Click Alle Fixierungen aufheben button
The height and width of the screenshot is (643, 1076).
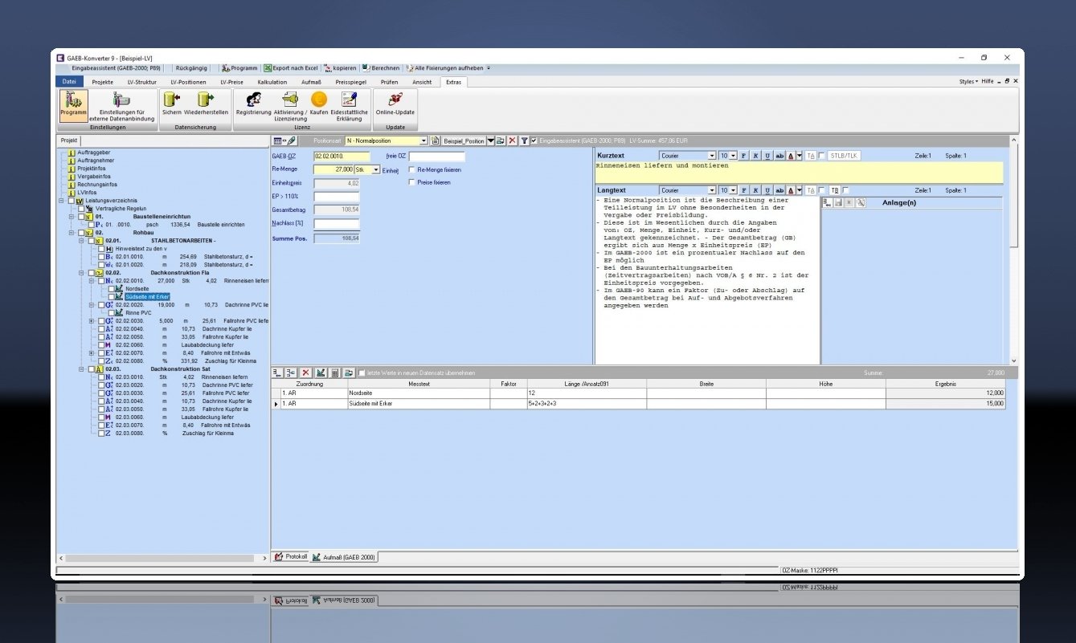pos(448,68)
